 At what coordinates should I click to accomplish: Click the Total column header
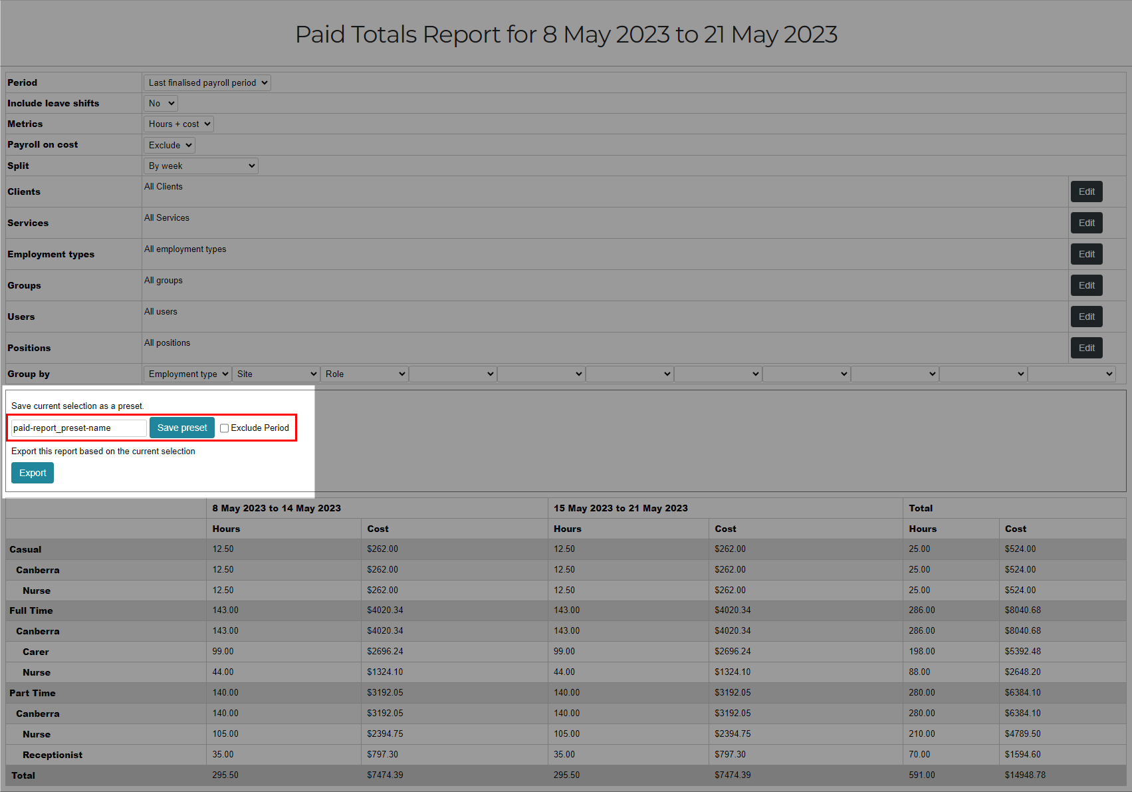click(x=921, y=508)
